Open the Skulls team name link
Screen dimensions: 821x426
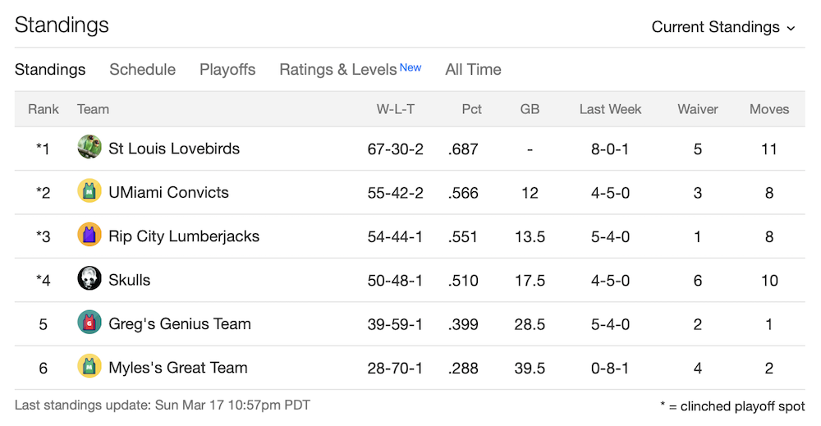[130, 281]
